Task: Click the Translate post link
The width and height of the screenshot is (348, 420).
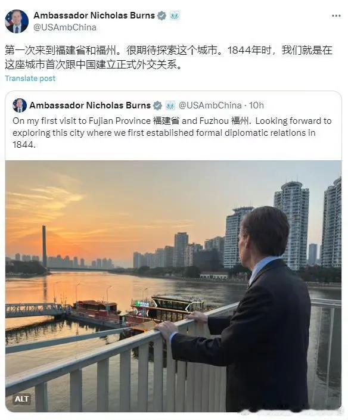Action: click(30, 79)
